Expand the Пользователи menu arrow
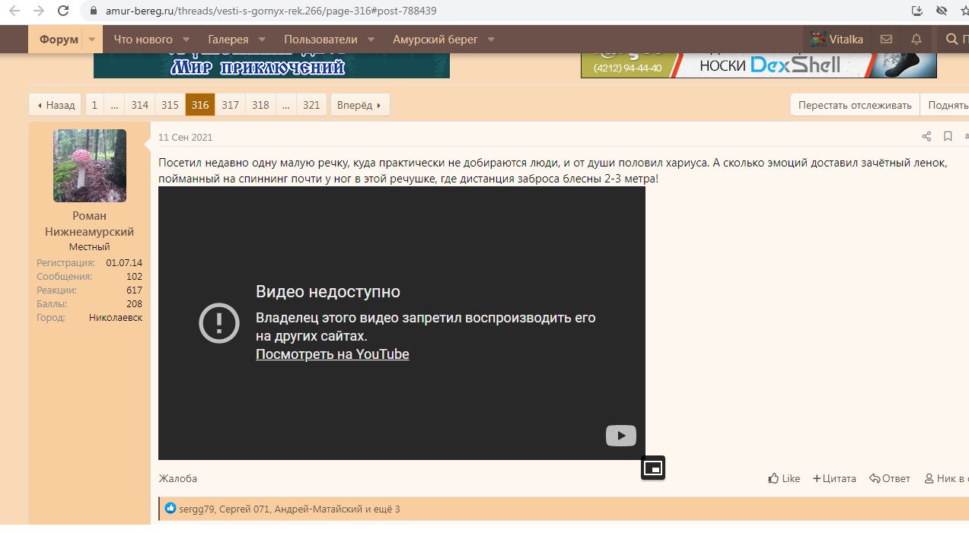The height and width of the screenshot is (533, 969). pos(371,40)
